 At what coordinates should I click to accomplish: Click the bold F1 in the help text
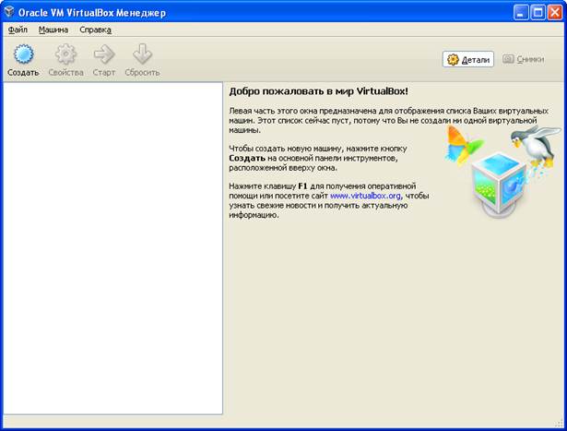pos(302,186)
